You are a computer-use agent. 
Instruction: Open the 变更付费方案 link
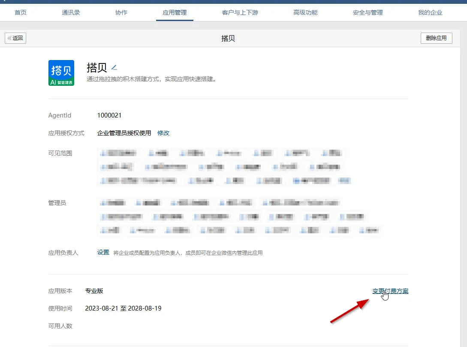coord(390,291)
